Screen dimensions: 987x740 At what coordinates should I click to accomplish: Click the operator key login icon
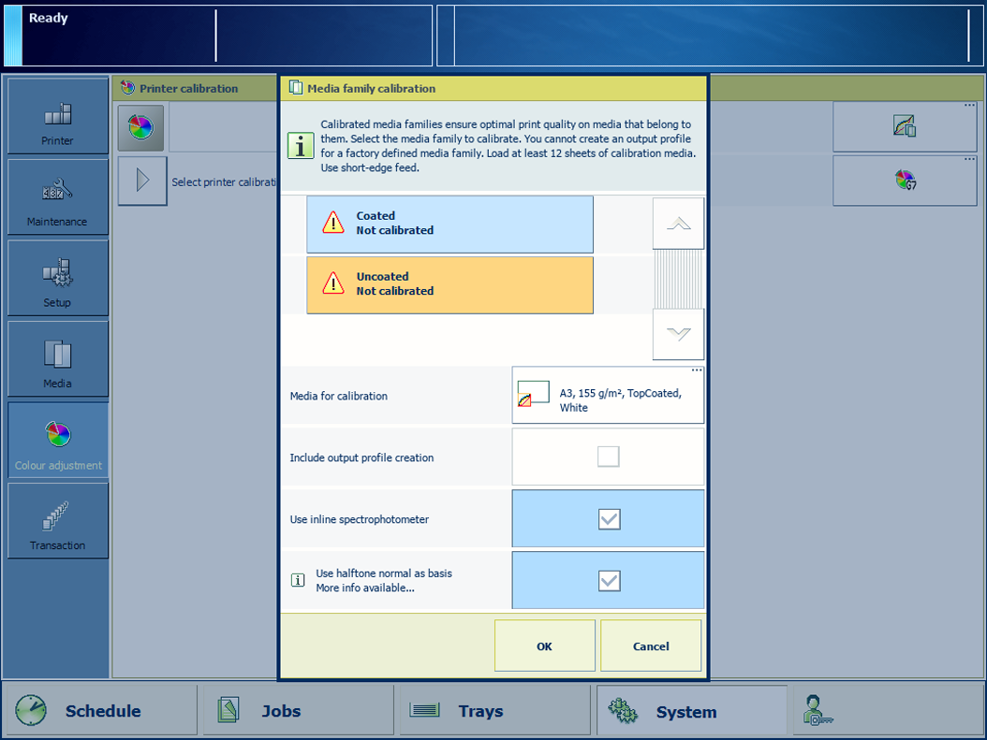(817, 711)
